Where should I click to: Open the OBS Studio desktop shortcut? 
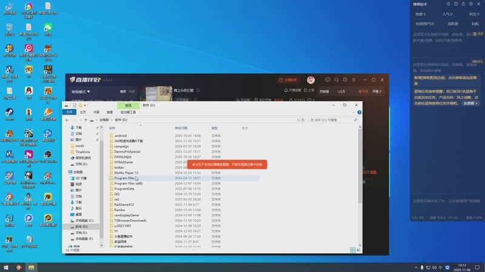[48, 156]
